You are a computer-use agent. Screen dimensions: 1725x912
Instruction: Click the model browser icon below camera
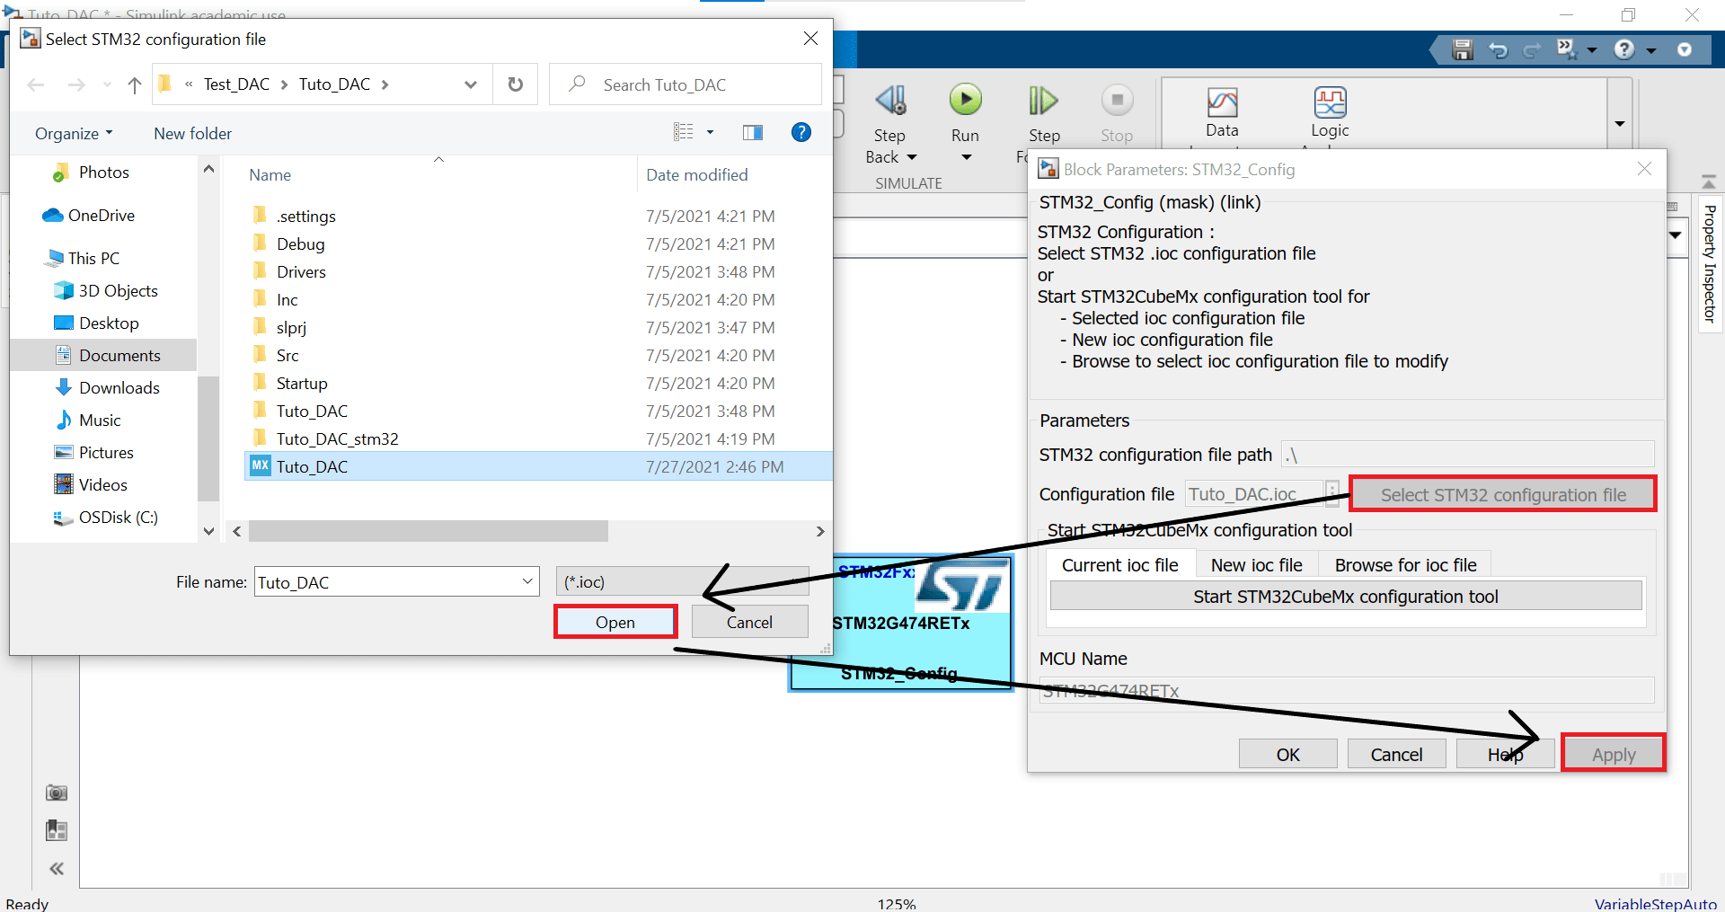[x=57, y=830]
